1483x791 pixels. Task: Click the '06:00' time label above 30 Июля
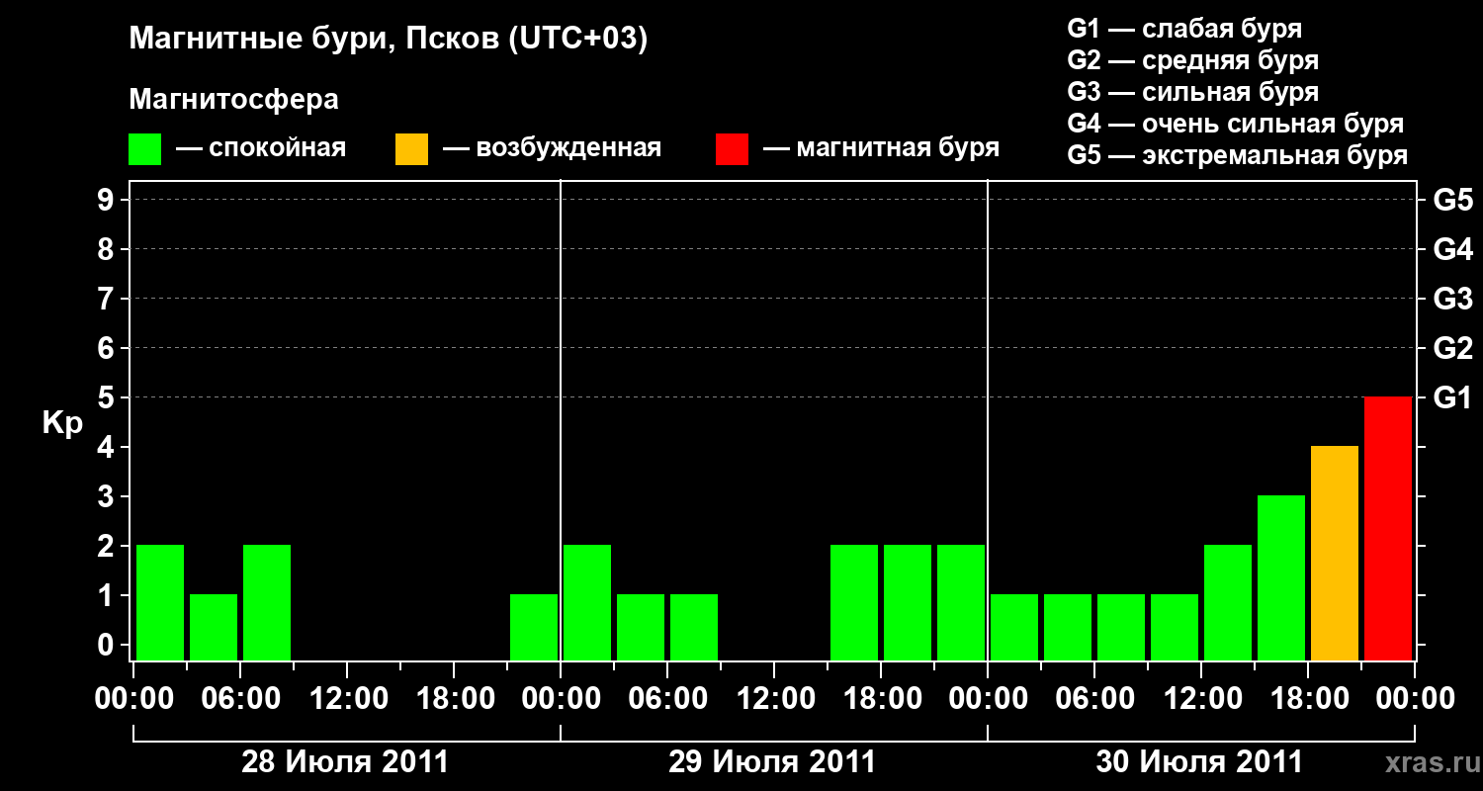click(1094, 698)
